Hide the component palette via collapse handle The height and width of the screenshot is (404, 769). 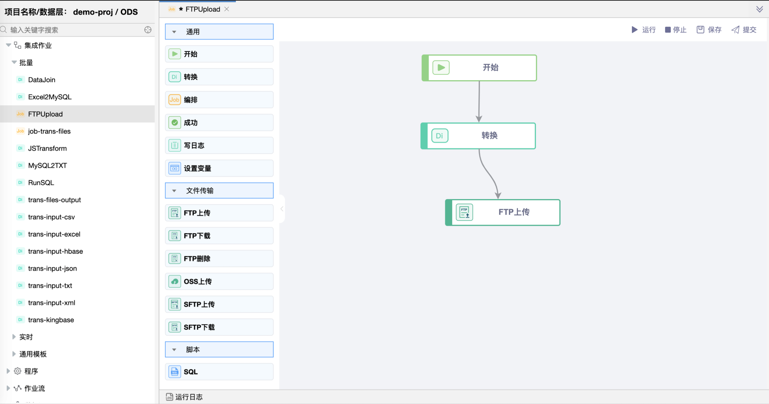[x=282, y=209]
